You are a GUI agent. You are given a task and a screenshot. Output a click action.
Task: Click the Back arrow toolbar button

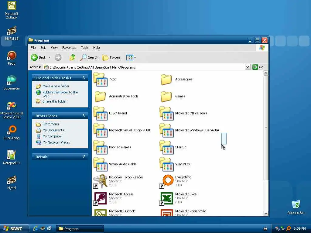point(39,57)
